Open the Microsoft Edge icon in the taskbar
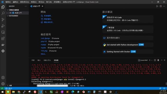This screenshot has height=94, width=167. (x=73, y=92)
